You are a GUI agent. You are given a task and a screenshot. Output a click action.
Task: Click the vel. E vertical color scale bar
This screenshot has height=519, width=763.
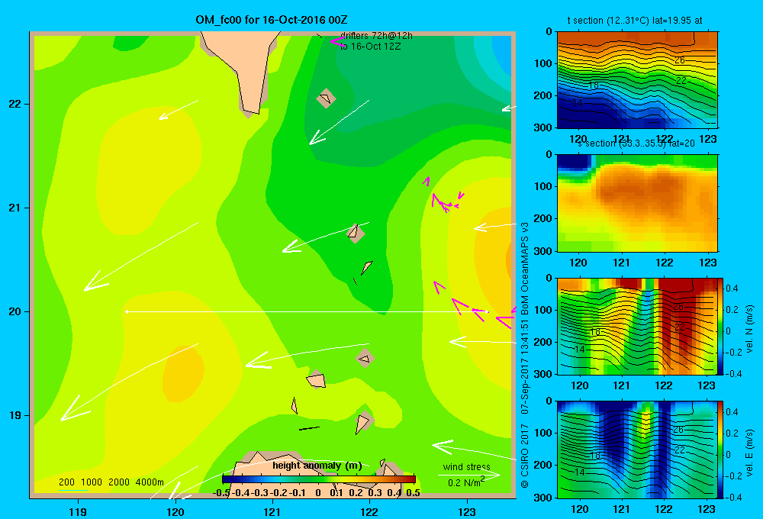point(721,450)
